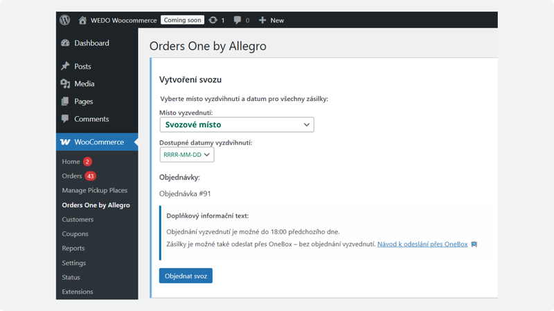Open the Customers submenu
554x311 pixels.
click(x=78, y=219)
